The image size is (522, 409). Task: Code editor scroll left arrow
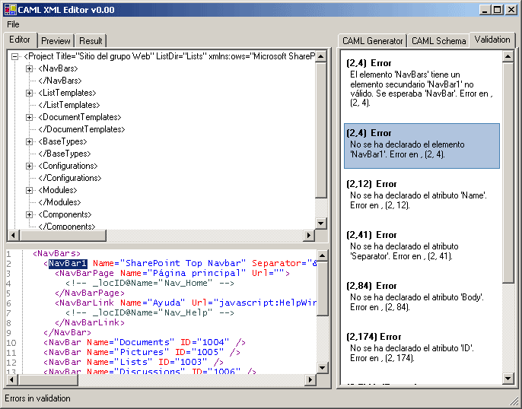click(x=12, y=379)
